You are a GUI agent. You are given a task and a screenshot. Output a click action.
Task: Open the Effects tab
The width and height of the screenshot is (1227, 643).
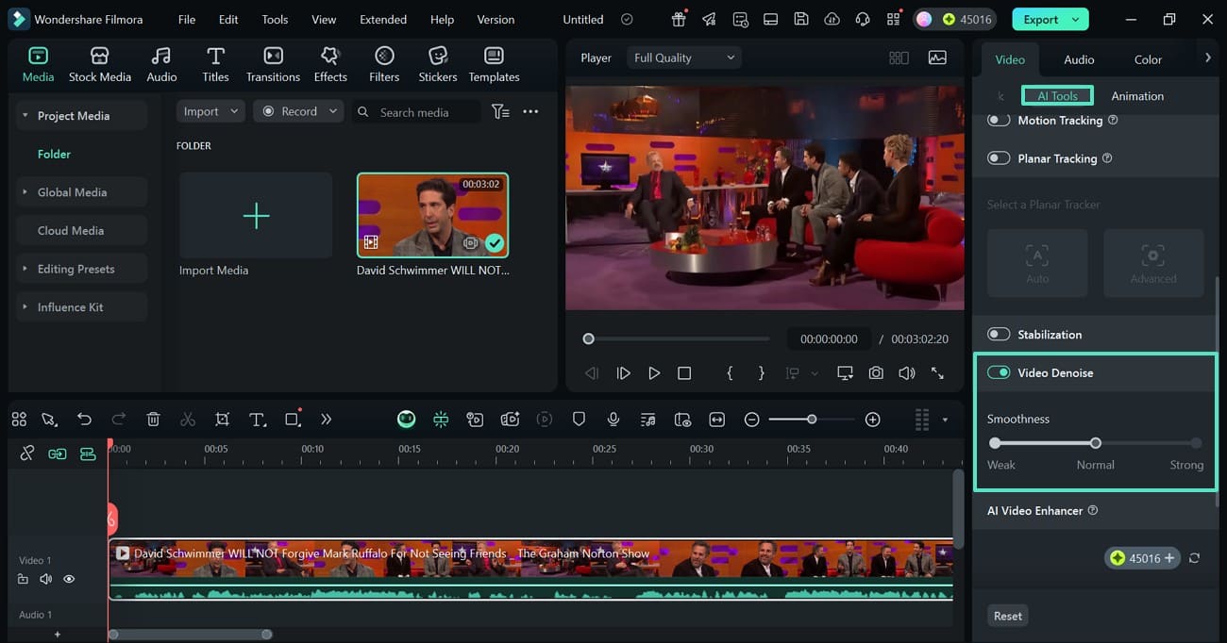tap(330, 64)
